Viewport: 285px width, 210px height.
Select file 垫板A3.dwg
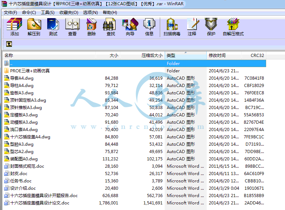[x=22, y=93]
